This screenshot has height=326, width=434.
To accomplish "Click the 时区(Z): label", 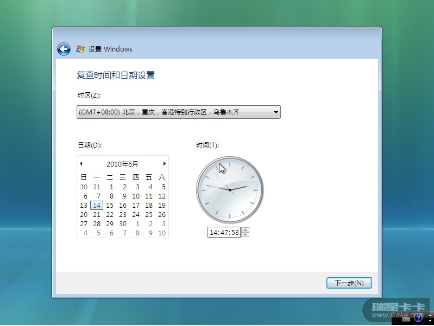I will (89, 95).
